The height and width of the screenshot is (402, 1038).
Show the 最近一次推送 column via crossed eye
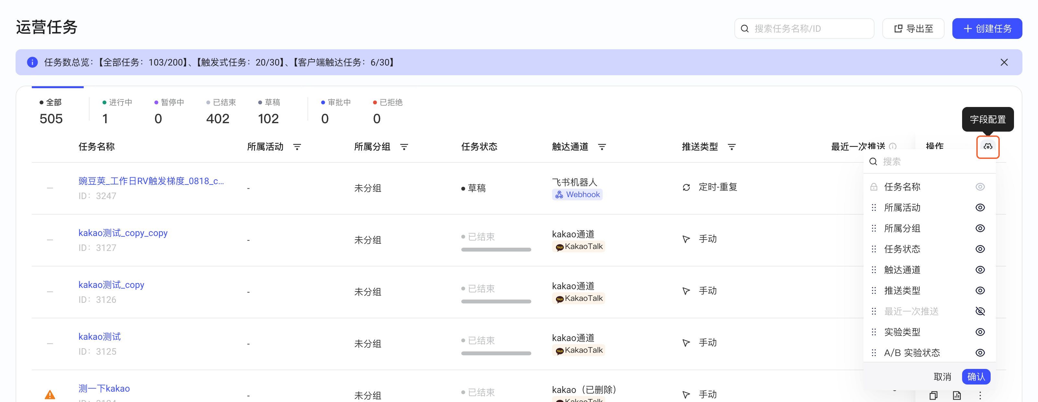point(980,311)
